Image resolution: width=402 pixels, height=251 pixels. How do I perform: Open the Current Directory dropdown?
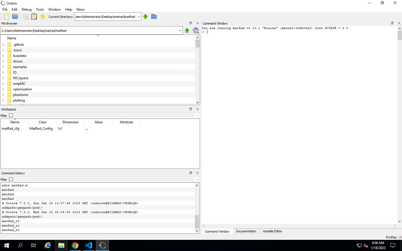pyautogui.click(x=139, y=16)
